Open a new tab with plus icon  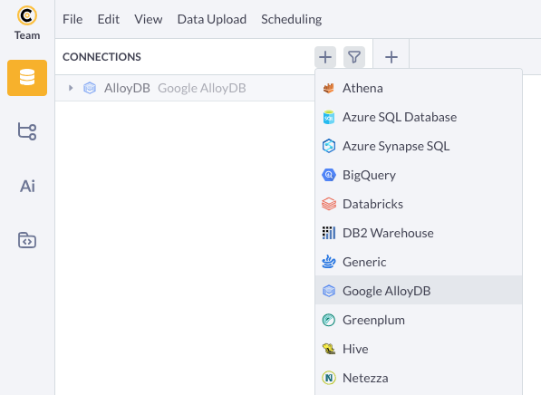[391, 57]
